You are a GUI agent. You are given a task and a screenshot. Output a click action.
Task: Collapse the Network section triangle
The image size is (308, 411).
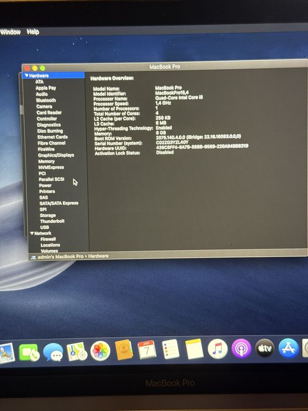click(x=32, y=233)
